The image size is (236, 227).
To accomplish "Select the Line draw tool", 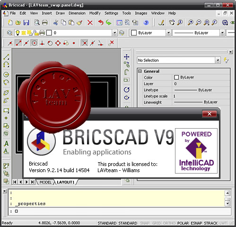I will pyautogui.click(x=6, y=57).
